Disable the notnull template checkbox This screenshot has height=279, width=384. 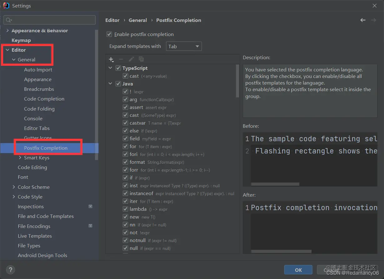point(125,240)
